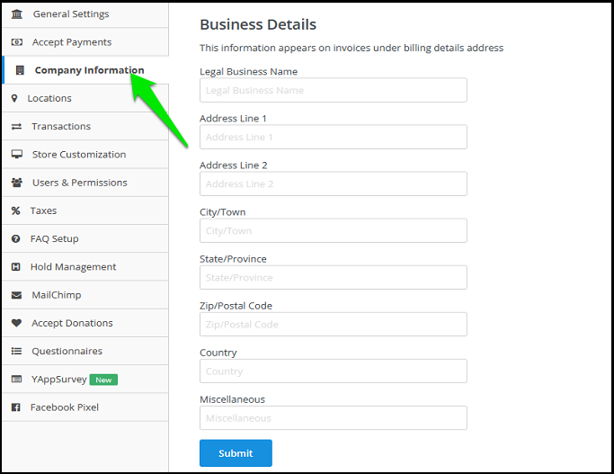Screen dimensions: 614x474
Task: Click the Users & Permissions people icon
Action: point(16,183)
